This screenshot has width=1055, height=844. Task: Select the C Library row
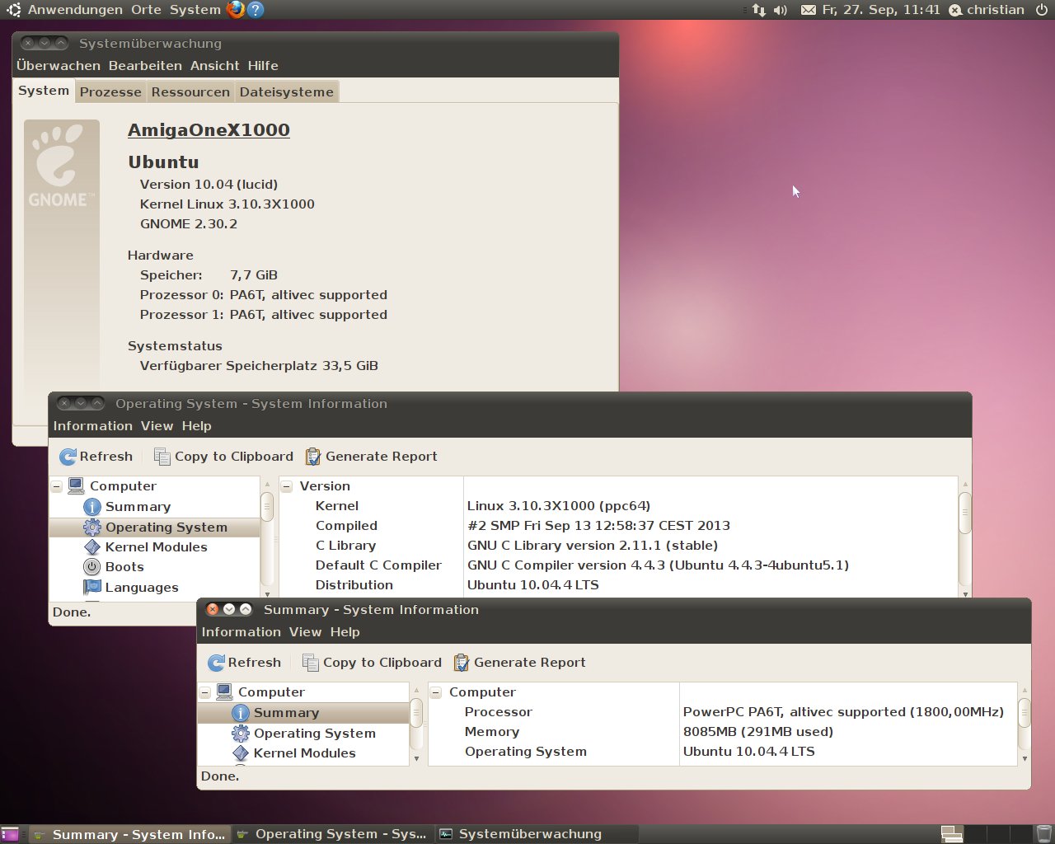tap(619, 546)
